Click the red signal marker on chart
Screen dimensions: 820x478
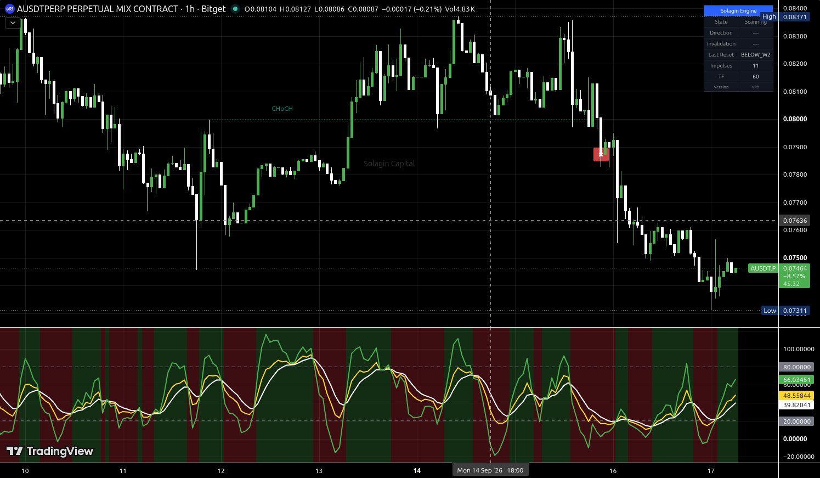point(601,154)
